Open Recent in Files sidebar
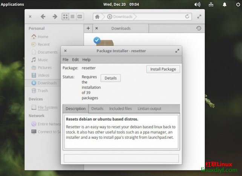Screen dimensions: 242x176 (43, 44)
